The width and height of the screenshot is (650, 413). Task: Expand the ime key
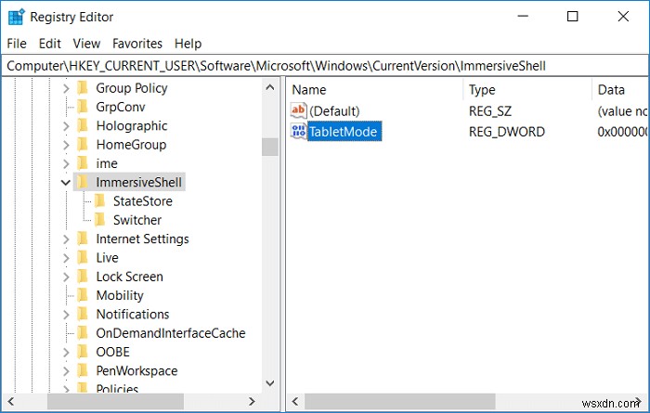66,163
